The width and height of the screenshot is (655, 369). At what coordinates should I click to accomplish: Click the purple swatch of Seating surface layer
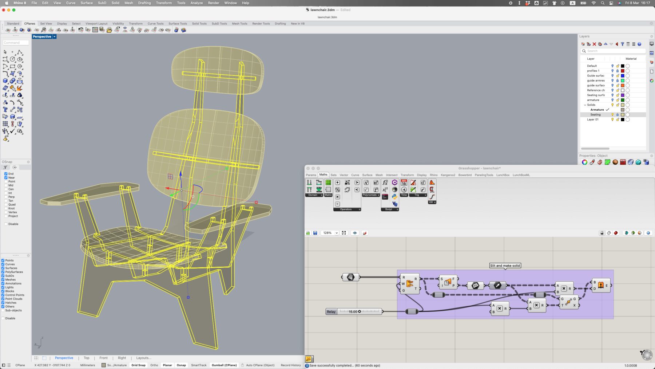point(622,95)
